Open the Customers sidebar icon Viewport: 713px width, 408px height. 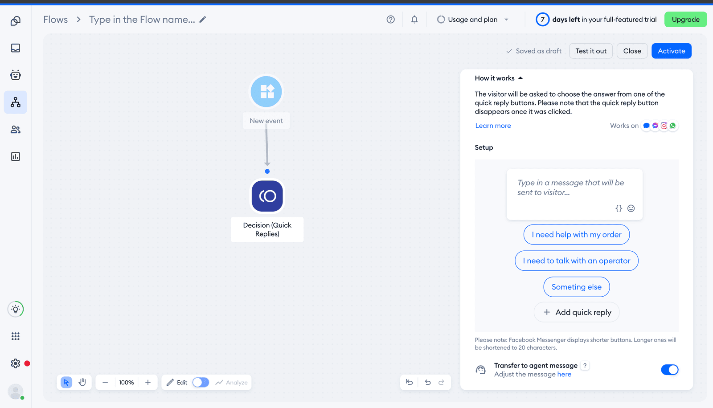pos(16,130)
